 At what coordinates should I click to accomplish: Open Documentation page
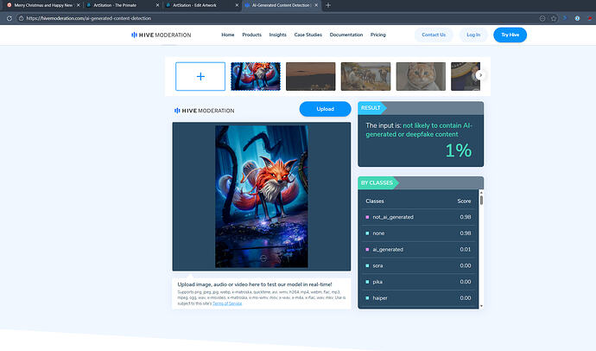(x=346, y=35)
